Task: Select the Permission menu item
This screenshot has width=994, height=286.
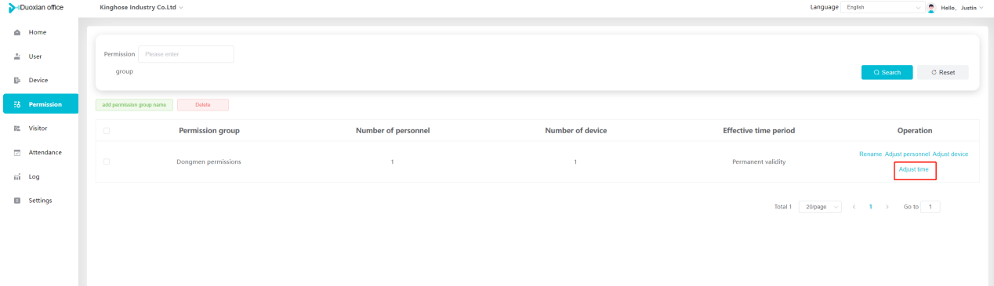Action: [x=40, y=104]
